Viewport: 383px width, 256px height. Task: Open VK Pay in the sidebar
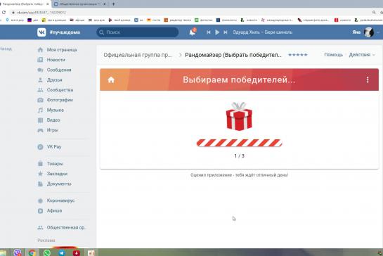54,147
